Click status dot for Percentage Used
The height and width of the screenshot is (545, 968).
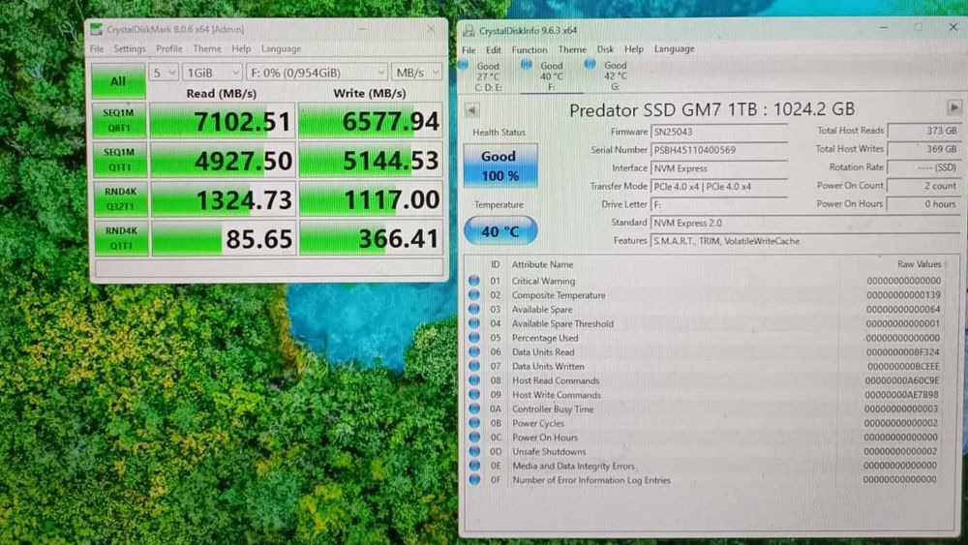tap(474, 338)
